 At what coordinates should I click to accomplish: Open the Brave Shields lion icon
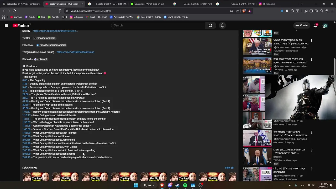[x=244, y=11]
